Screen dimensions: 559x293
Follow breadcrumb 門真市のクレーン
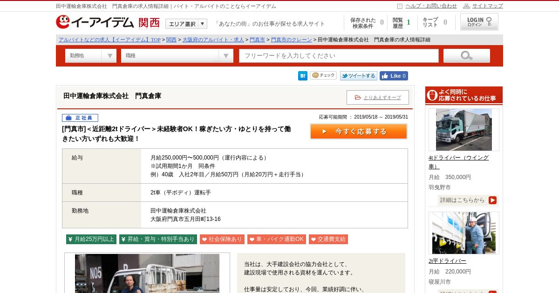pyautogui.click(x=292, y=40)
